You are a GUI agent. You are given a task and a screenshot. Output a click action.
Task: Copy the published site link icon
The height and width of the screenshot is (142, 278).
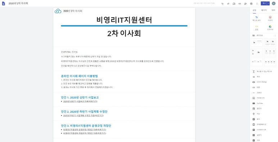click(240, 4)
